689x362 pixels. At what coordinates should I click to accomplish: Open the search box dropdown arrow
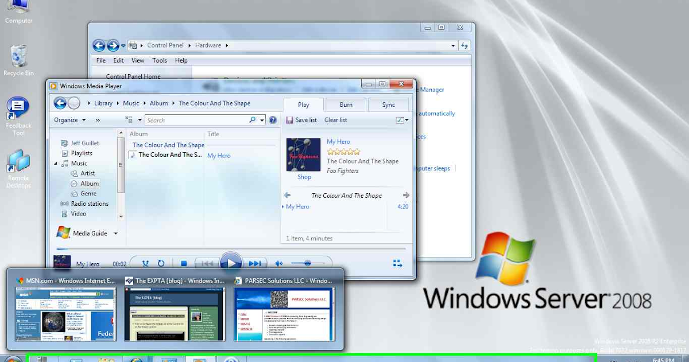262,120
